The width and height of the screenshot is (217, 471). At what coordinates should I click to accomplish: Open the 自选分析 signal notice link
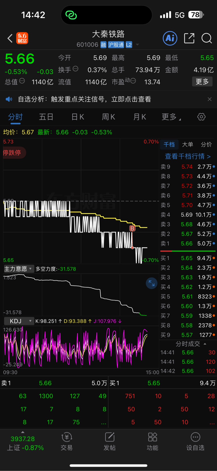click(84, 99)
